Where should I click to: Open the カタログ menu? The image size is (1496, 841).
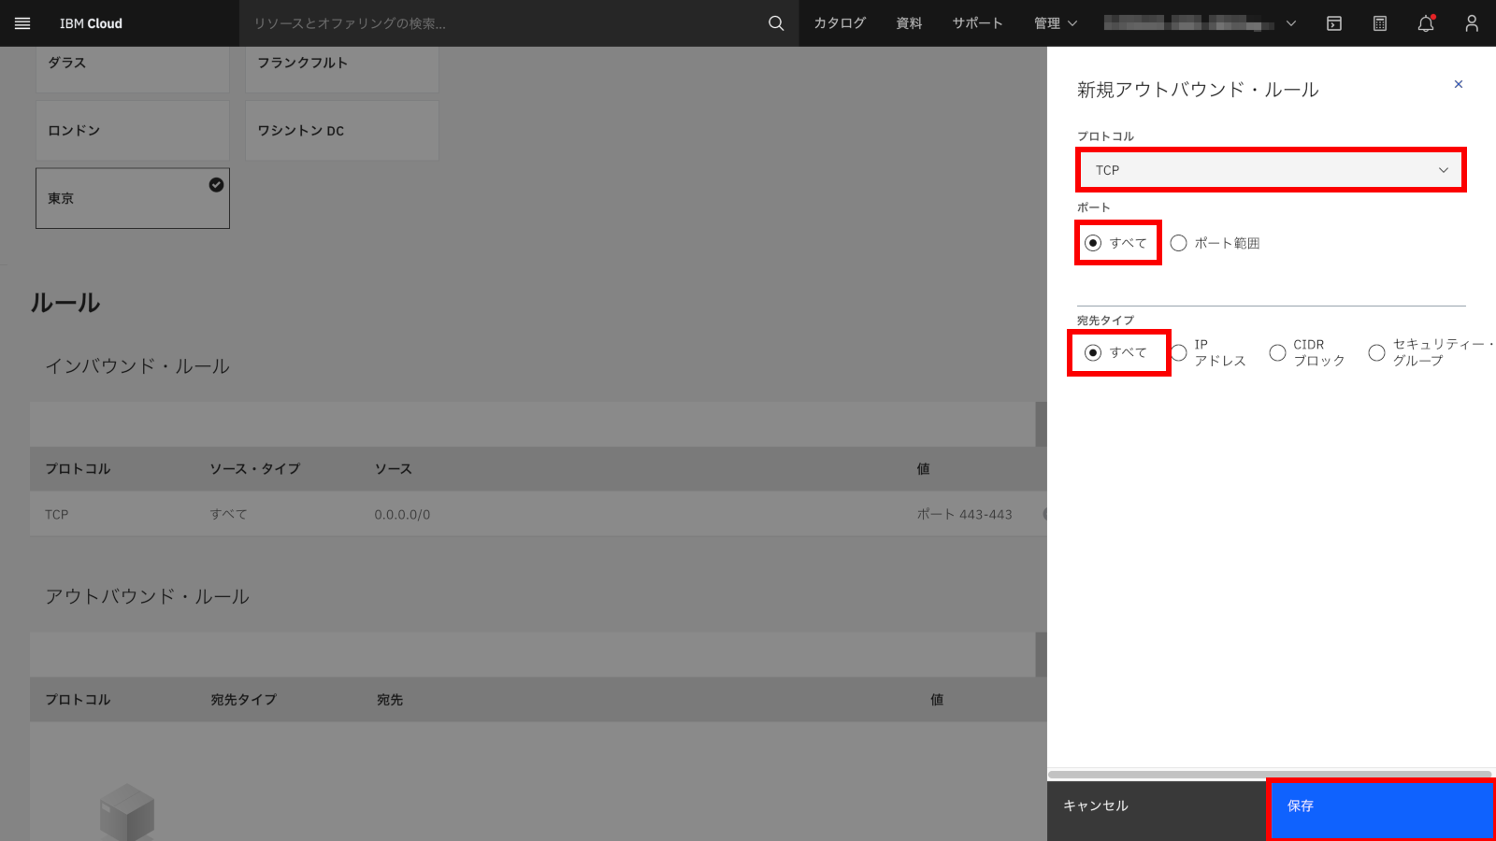click(x=839, y=23)
